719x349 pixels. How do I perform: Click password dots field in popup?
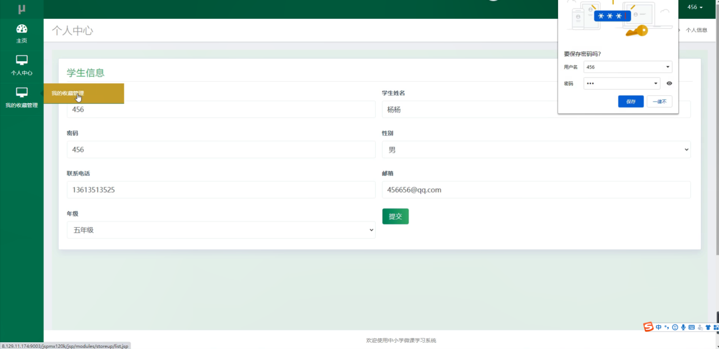(x=622, y=83)
